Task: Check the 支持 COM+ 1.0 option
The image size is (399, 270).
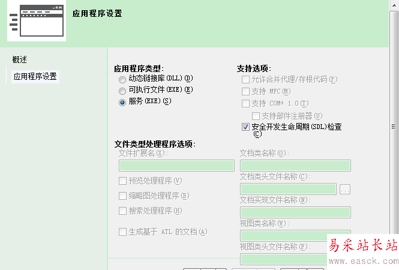Action: pos(245,103)
